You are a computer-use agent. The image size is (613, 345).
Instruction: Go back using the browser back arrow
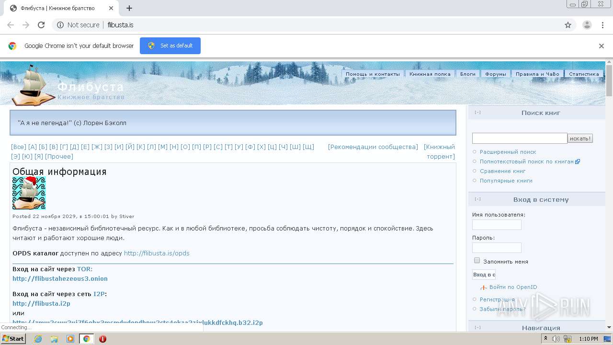tap(11, 25)
